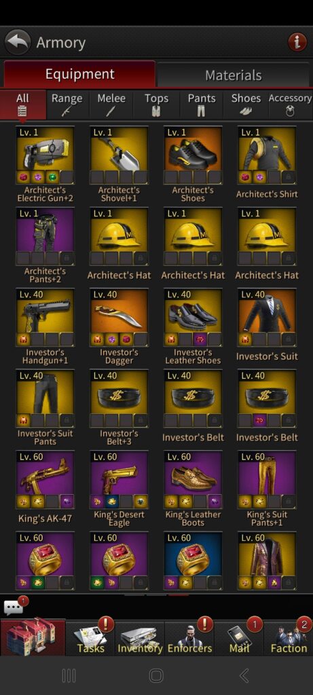Open the Faction menu icon
This screenshot has width=313, height=695.
pyautogui.click(x=289, y=637)
